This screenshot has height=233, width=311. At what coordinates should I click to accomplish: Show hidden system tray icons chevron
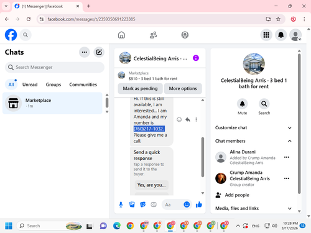click(x=238, y=226)
